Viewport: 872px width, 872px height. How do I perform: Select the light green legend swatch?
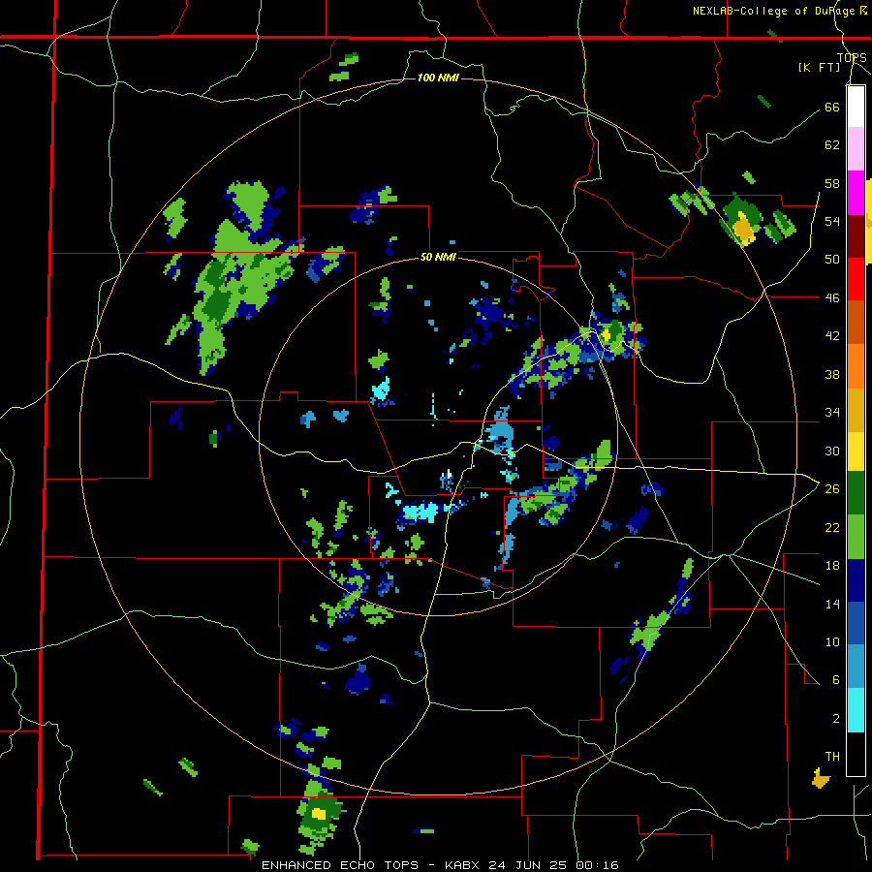[856, 537]
